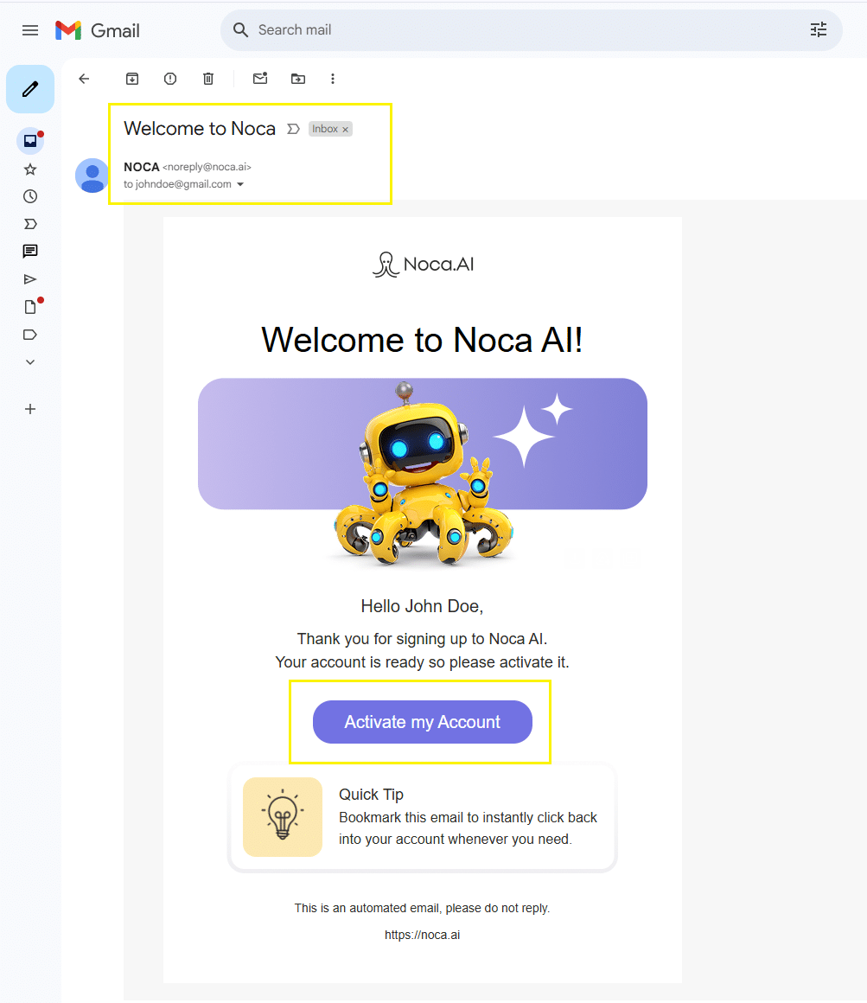Remove the Inbox label via x

coord(345,129)
